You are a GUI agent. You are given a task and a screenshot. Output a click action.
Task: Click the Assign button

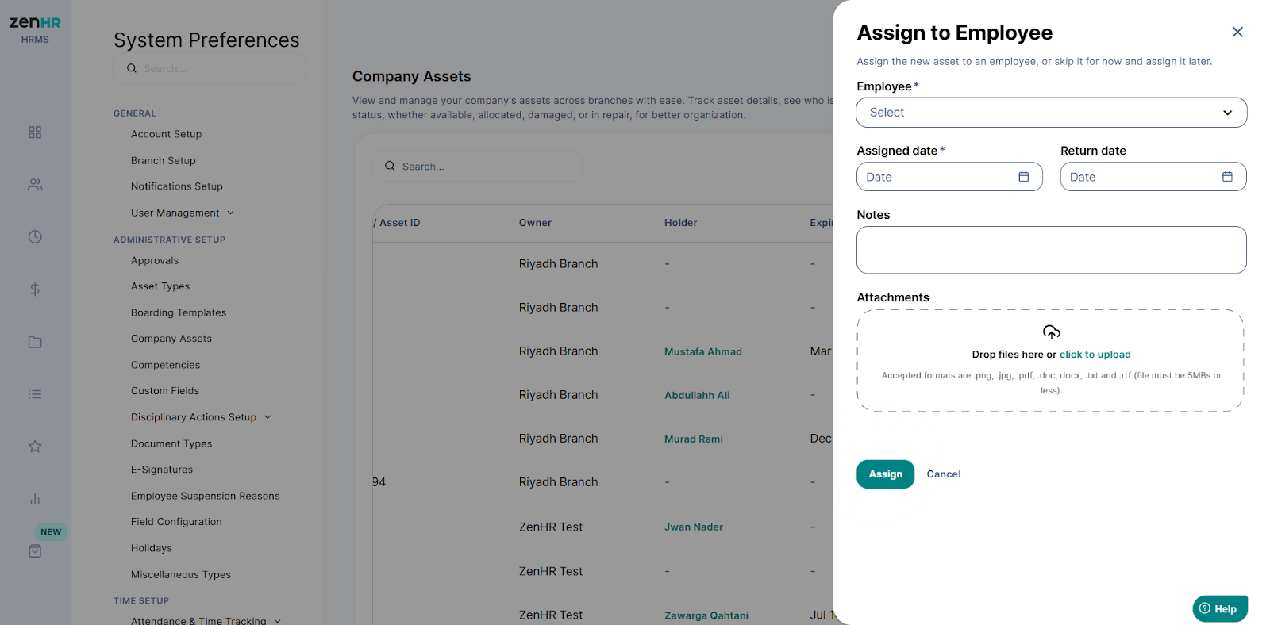click(885, 474)
